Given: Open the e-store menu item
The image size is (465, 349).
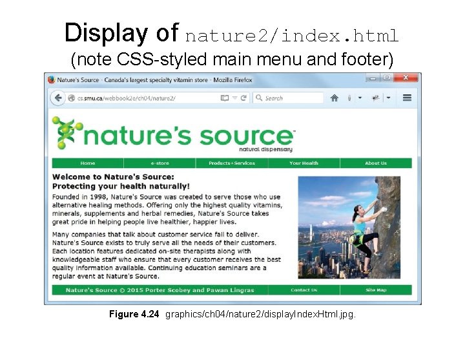Looking at the screenshot, I should click(160, 163).
